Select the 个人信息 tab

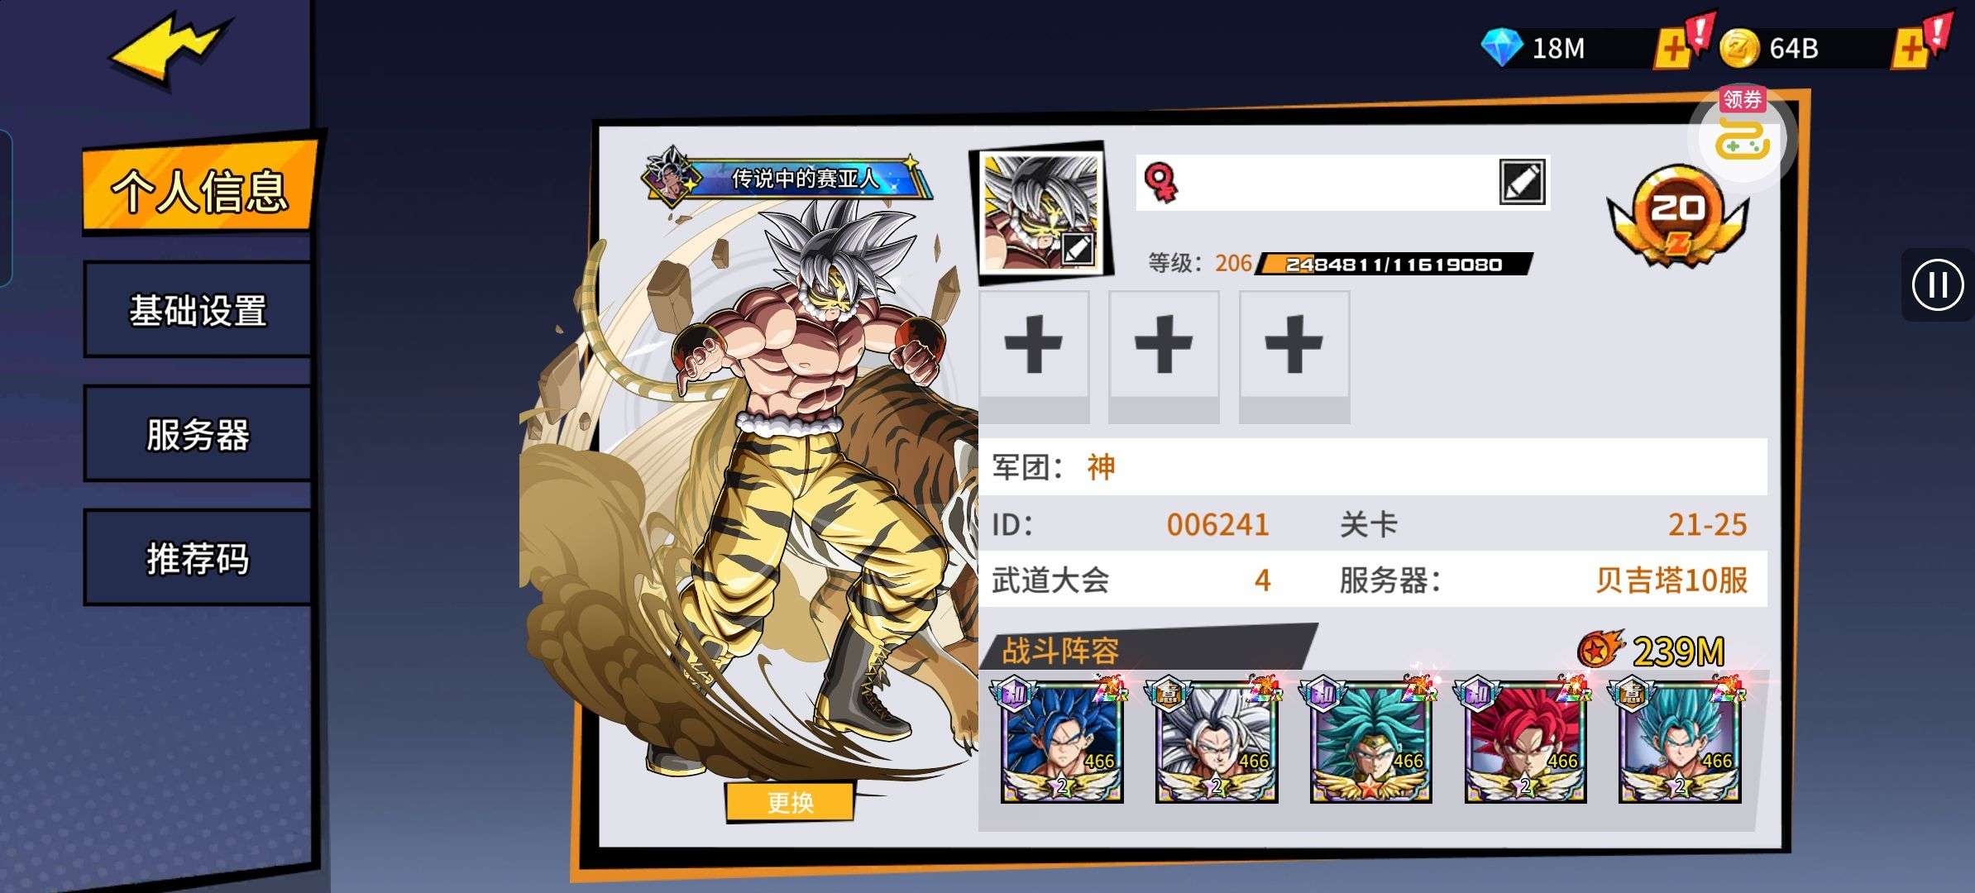[x=198, y=189]
